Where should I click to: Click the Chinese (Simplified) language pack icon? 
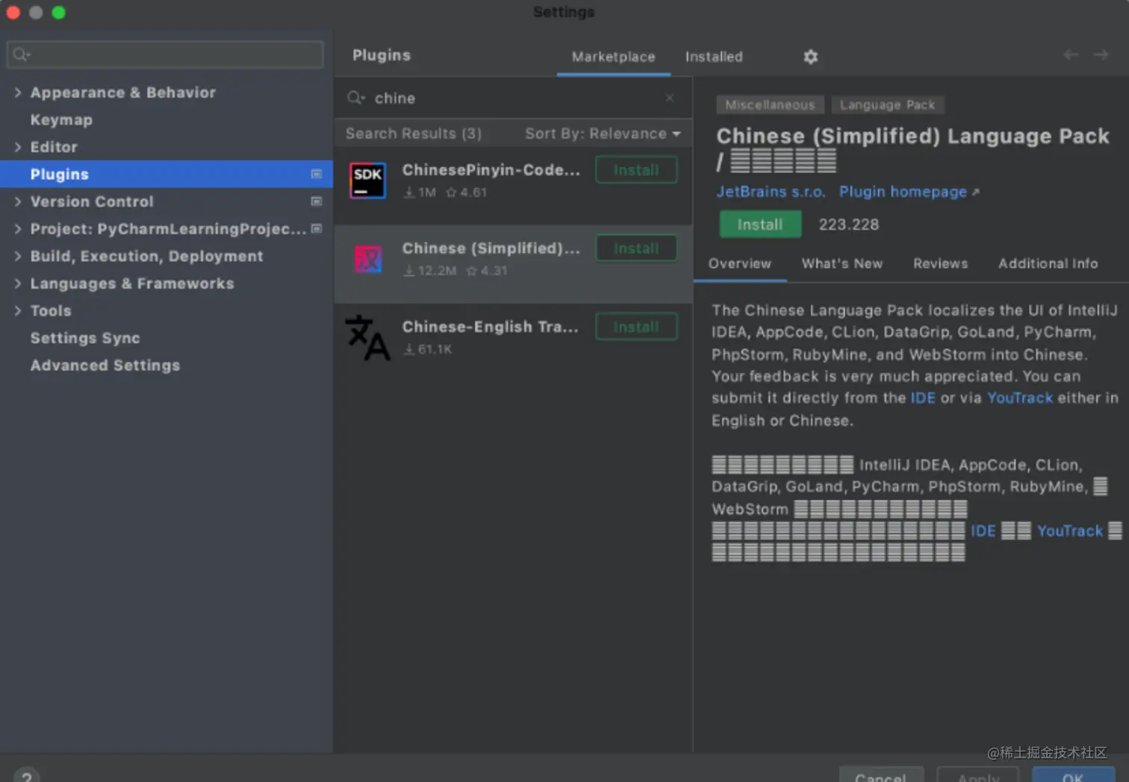(368, 259)
